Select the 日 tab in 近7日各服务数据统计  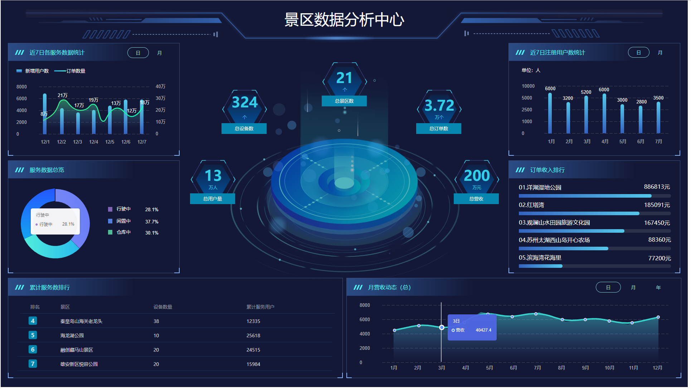[x=138, y=53]
